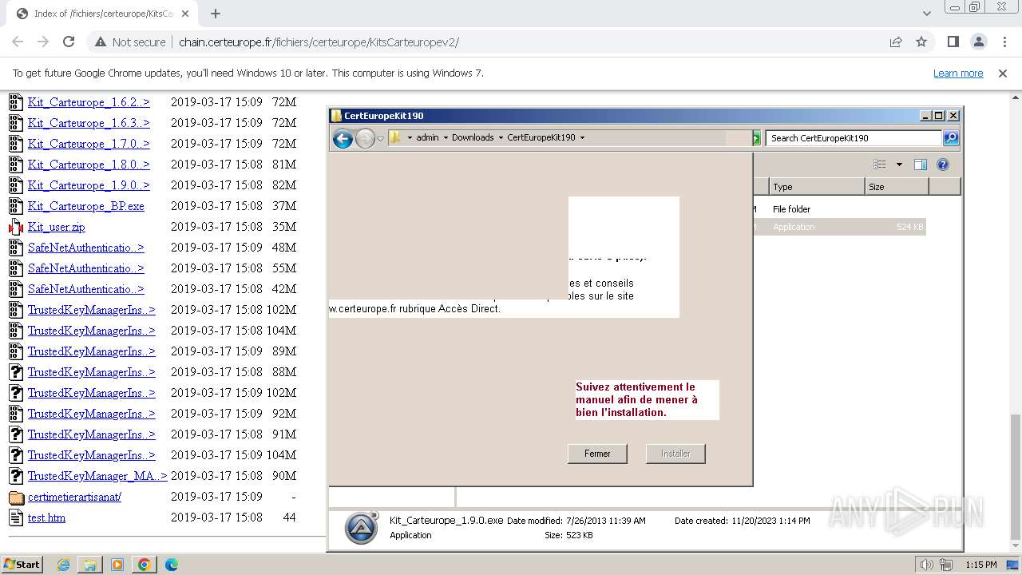Open TrustedKeyManager_MA link
This screenshot has height=575, width=1022.
pyautogui.click(x=97, y=476)
